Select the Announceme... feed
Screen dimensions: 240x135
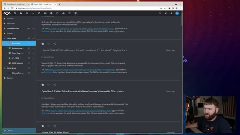[x=18, y=48]
